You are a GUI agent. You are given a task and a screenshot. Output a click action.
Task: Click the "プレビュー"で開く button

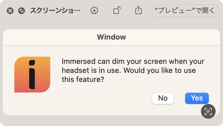(185, 11)
